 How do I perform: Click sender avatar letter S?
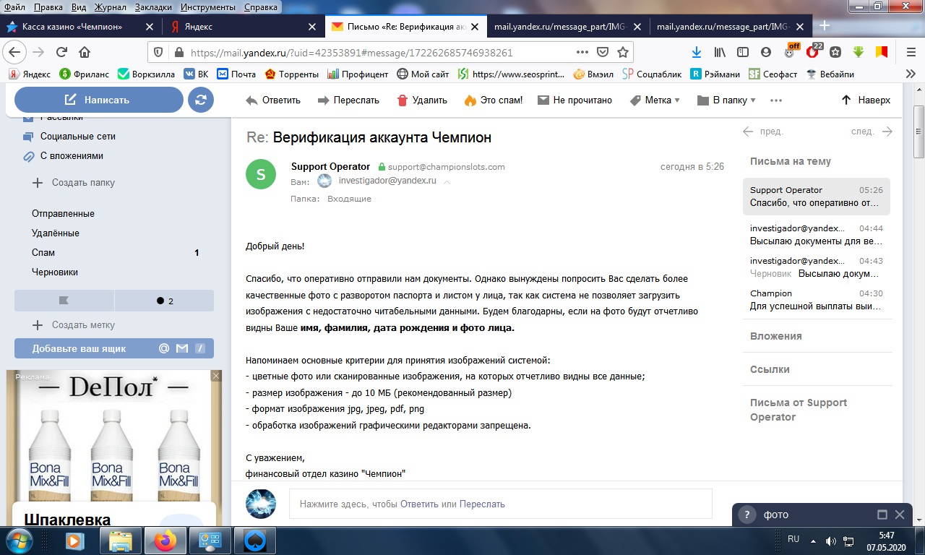point(261,174)
